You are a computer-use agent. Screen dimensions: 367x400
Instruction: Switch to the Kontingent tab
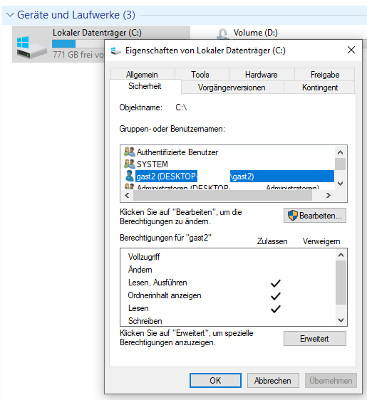click(320, 88)
